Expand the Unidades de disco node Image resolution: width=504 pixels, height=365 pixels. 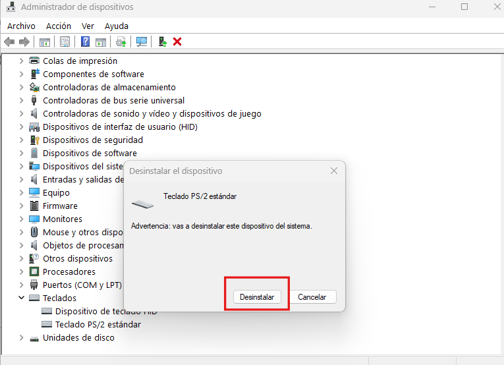(x=21, y=337)
